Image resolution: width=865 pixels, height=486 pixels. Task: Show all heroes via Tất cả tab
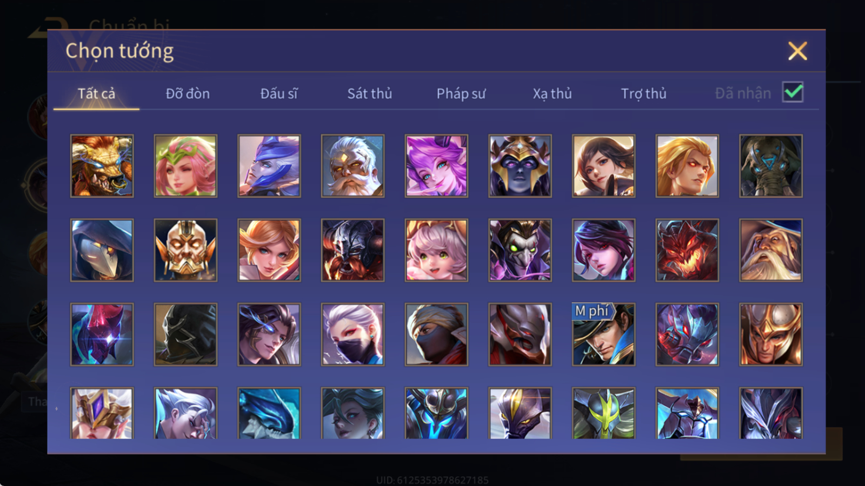pyautogui.click(x=96, y=93)
